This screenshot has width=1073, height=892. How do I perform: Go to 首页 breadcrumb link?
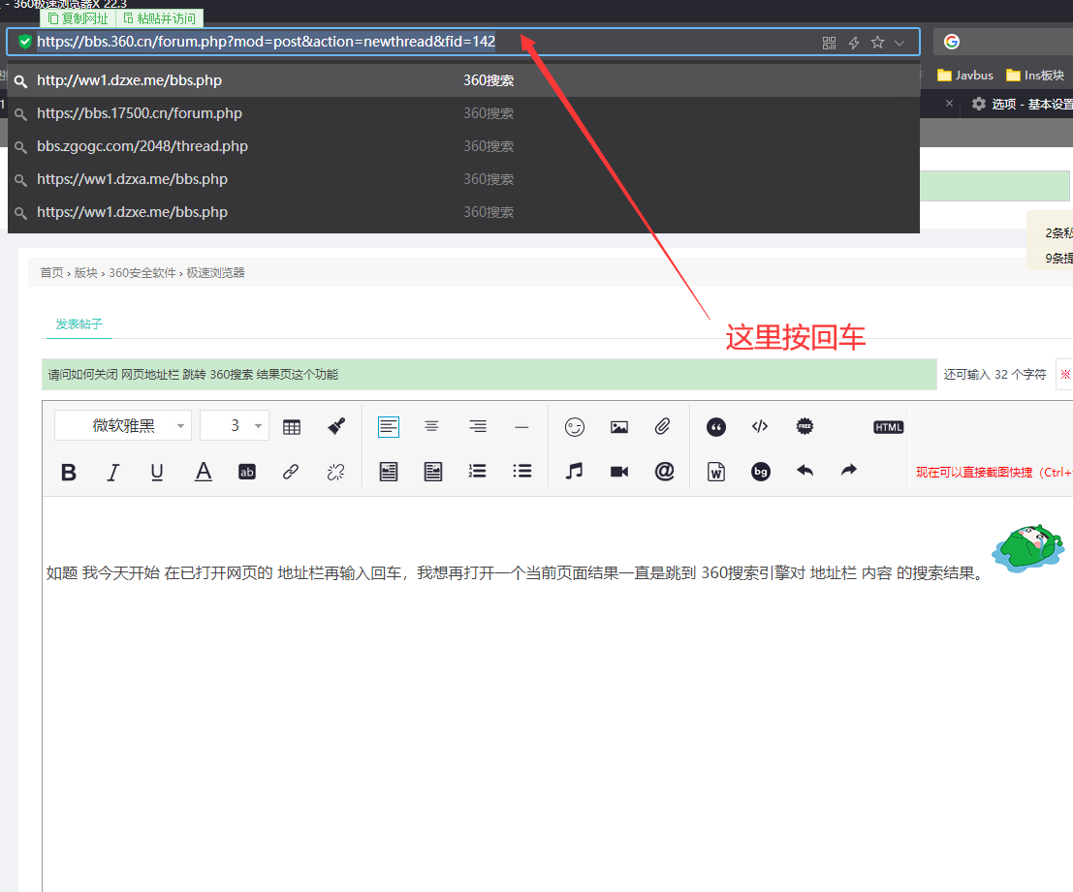tap(51, 273)
